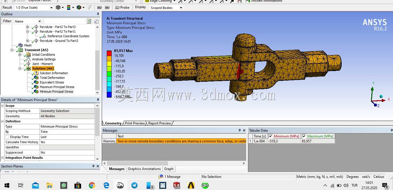
Task: Collapse the Solution (A6) tree node
Action: 20,68
